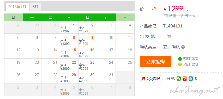
Task: Choose July 16 at ¥2099
Action: click(x=88, y=52)
